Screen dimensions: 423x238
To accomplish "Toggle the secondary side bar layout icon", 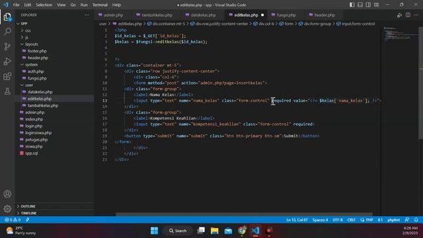I will (368, 5).
